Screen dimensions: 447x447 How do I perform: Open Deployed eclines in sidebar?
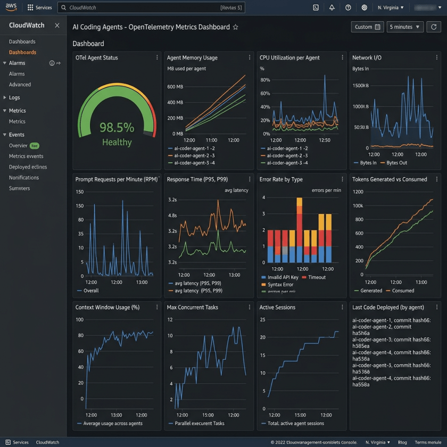tap(28, 167)
